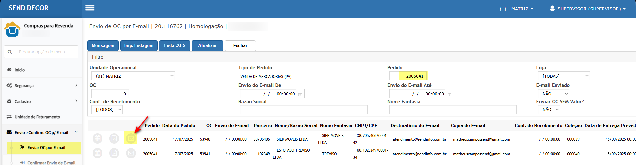Open Enviar OC SEM Valor dropdown
Screen dimensions: 636x165
pyautogui.click(x=549, y=109)
